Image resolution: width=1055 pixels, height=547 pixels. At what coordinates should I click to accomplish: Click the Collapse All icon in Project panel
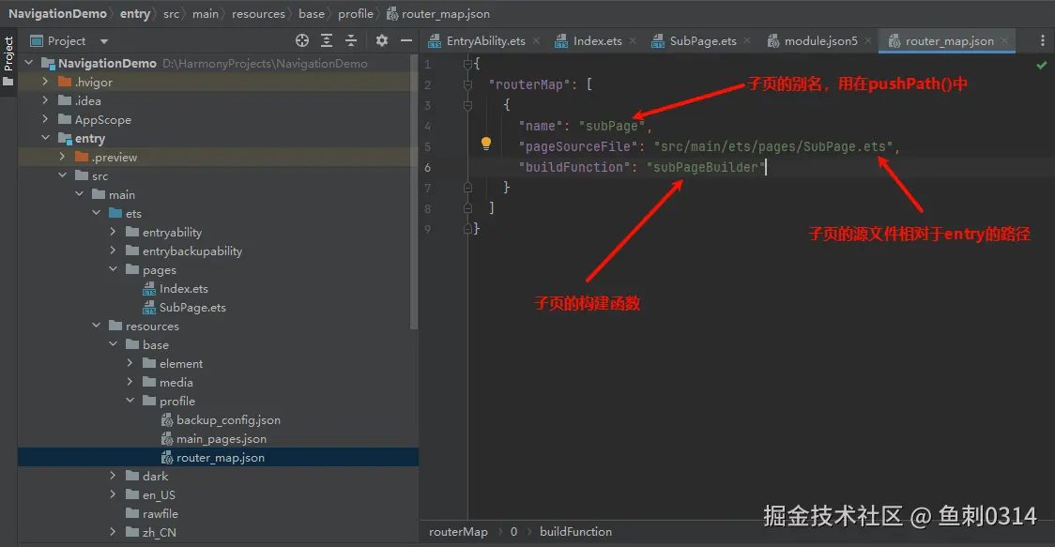(x=351, y=40)
